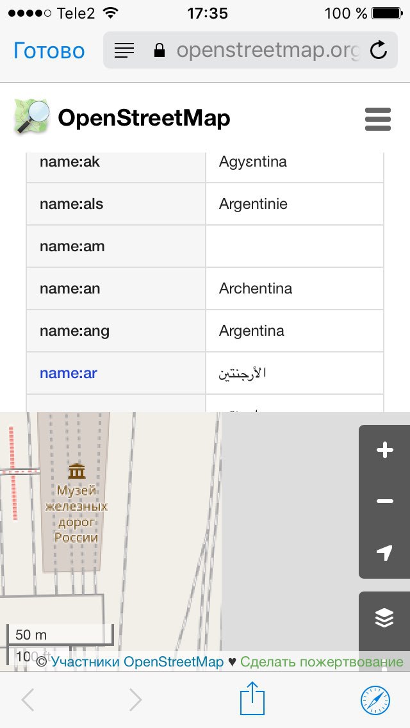
Task: Zoom in on the map
Action: 384,451
